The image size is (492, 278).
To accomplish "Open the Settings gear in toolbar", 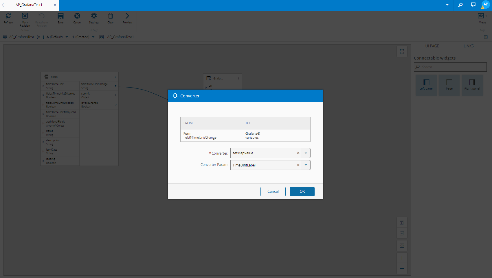I will pyautogui.click(x=94, y=16).
